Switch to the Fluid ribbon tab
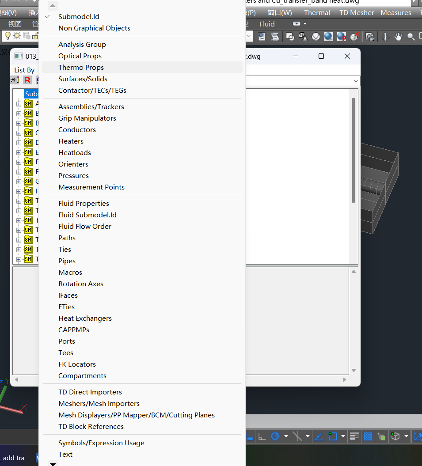This screenshot has width=422, height=466. point(267,24)
